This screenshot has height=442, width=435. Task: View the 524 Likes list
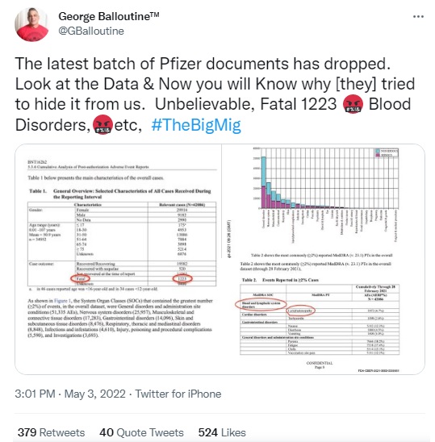point(222,432)
